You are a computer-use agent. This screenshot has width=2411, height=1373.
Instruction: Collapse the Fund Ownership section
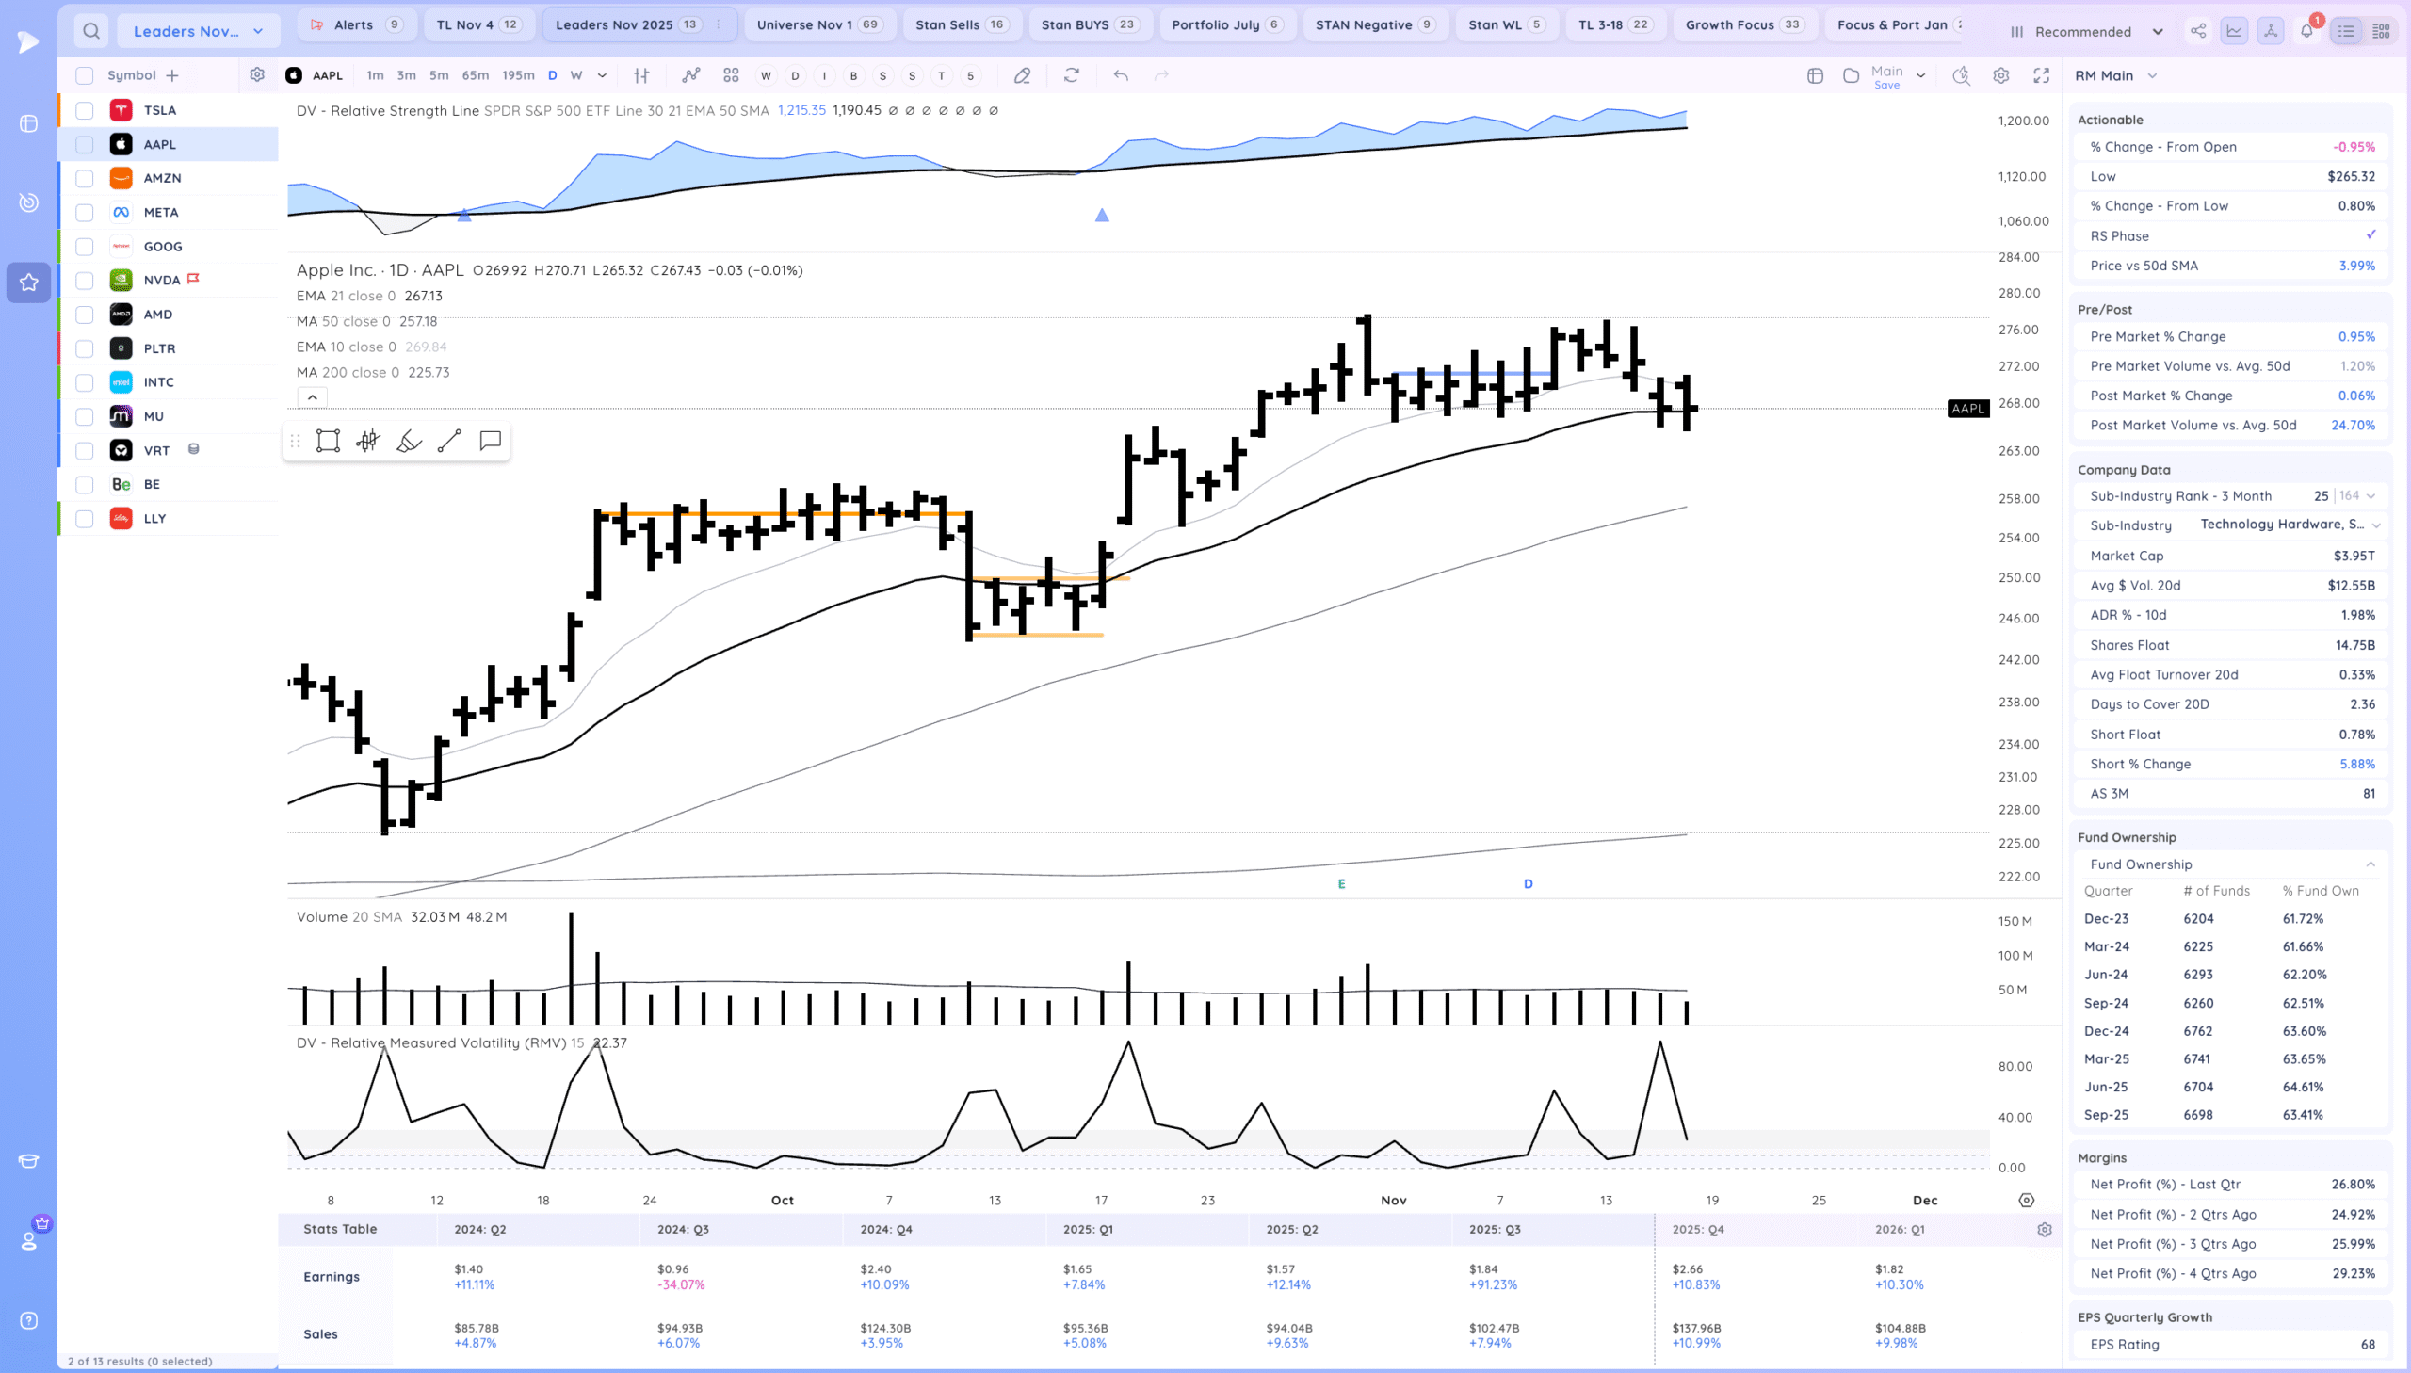click(x=2370, y=864)
